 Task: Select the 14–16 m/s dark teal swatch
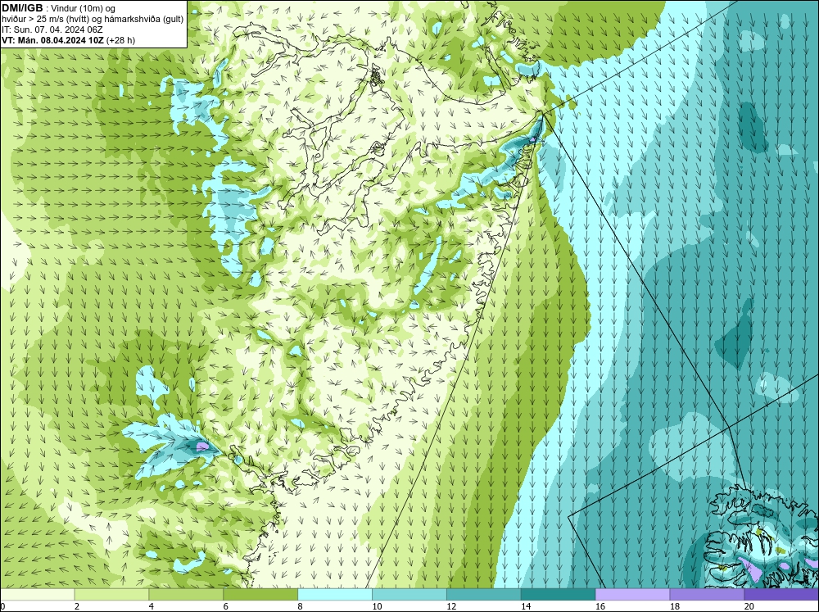(558, 595)
